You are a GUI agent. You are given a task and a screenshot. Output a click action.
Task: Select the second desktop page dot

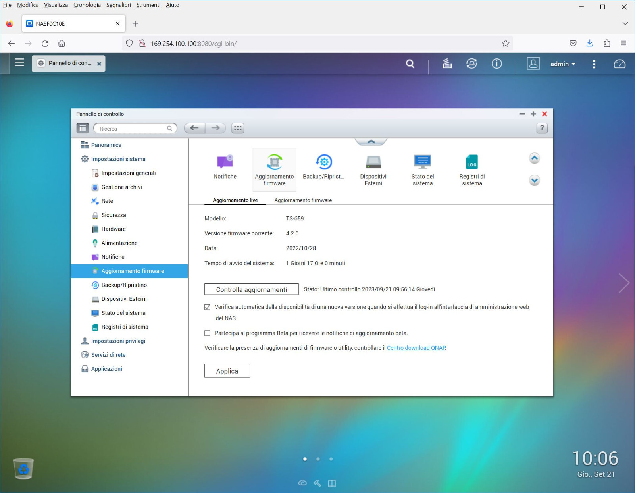[318, 459]
